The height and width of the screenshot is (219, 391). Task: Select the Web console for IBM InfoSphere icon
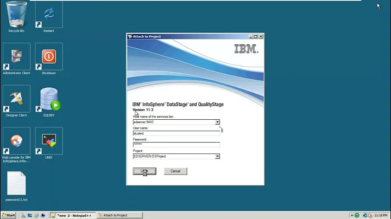(16, 141)
